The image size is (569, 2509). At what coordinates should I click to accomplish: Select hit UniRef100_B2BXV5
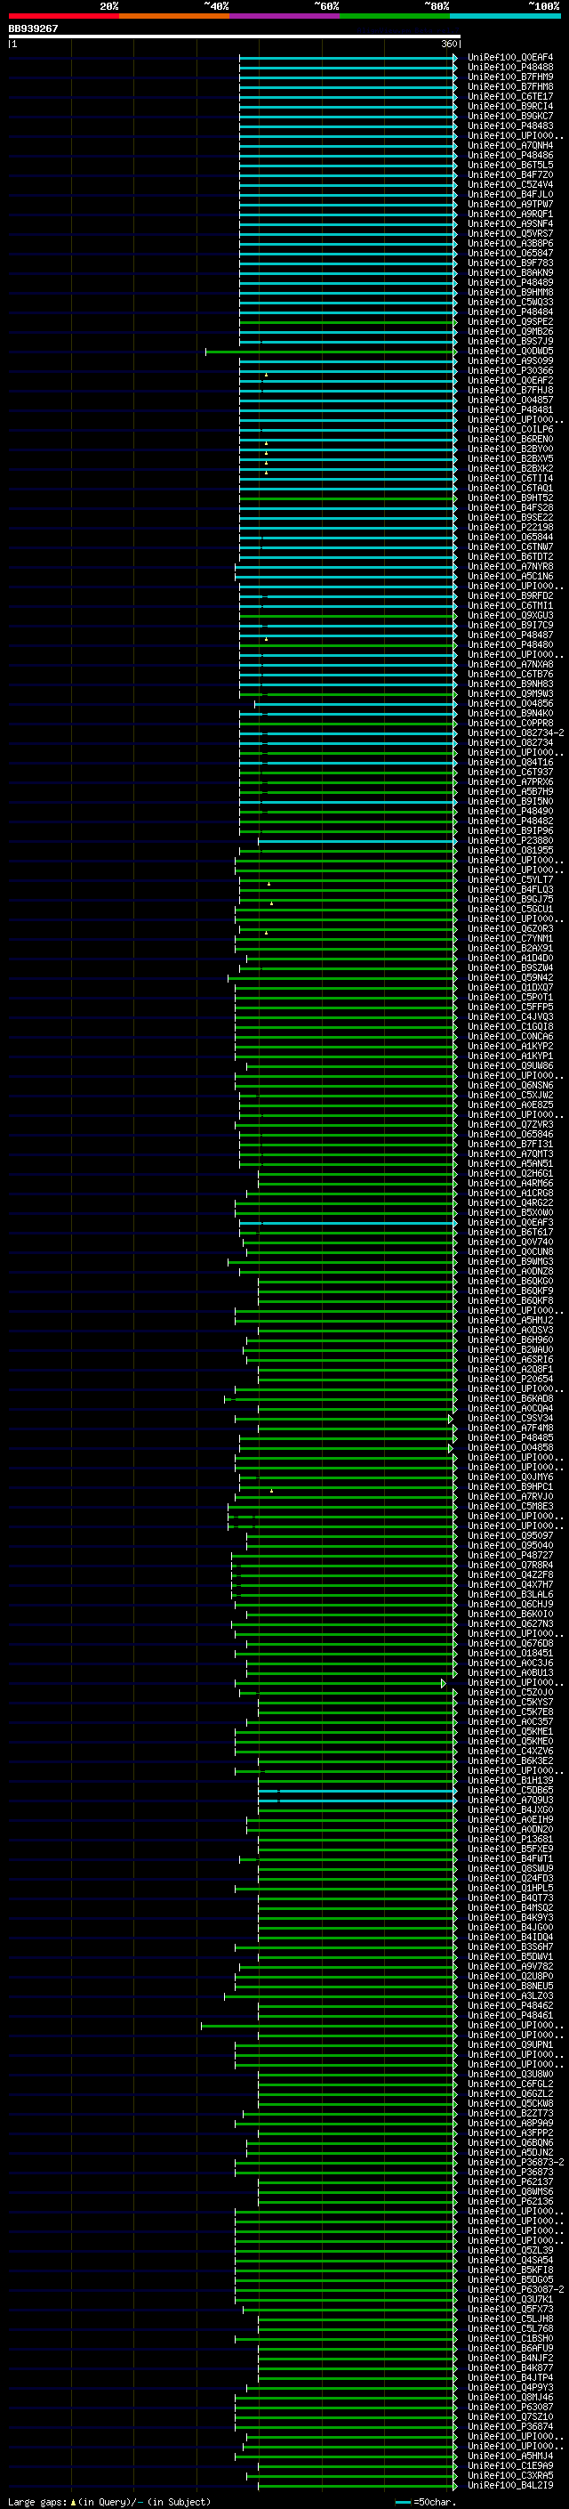(510, 458)
